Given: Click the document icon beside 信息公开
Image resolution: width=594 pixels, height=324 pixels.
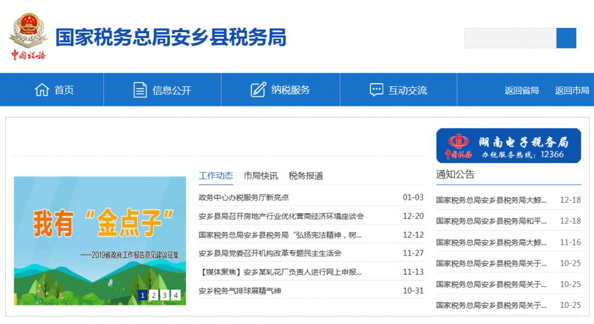Looking at the screenshot, I should pos(140,90).
